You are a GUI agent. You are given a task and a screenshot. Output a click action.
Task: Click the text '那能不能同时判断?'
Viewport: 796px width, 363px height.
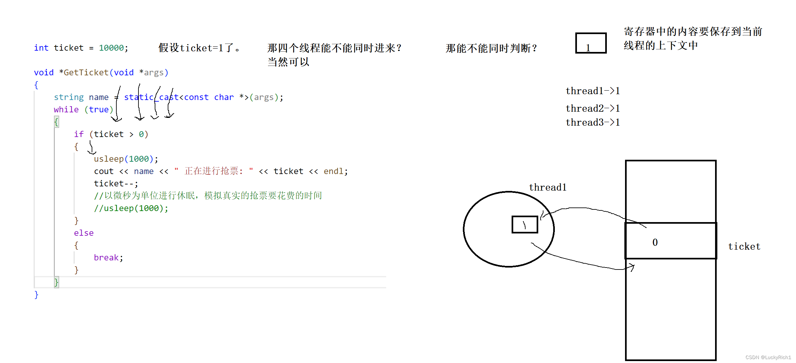(491, 48)
